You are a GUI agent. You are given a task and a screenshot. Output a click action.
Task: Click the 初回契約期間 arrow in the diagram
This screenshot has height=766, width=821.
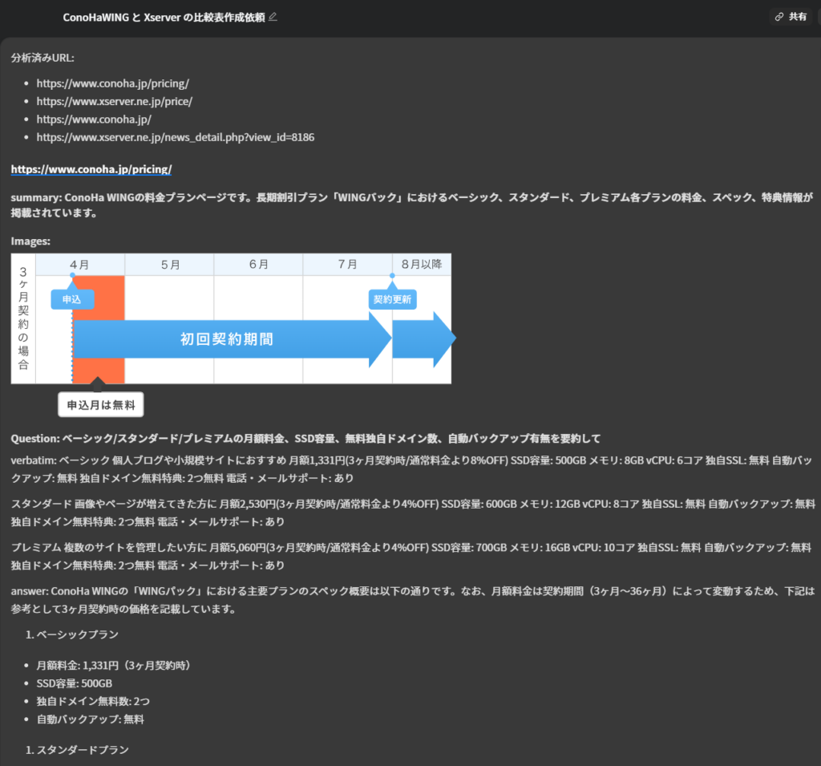tap(232, 339)
